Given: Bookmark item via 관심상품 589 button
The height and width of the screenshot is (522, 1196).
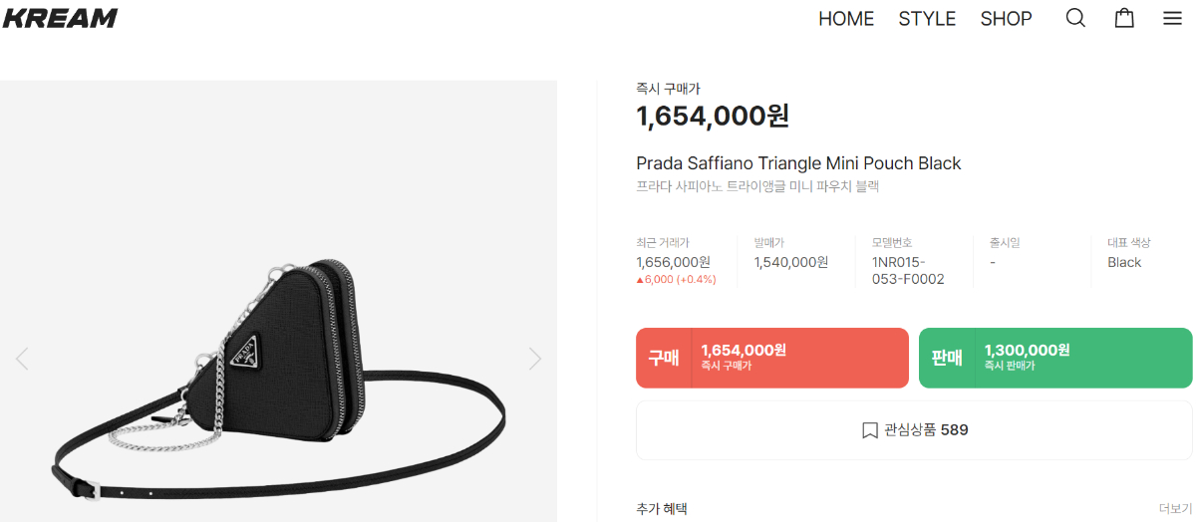Looking at the screenshot, I should point(914,430).
